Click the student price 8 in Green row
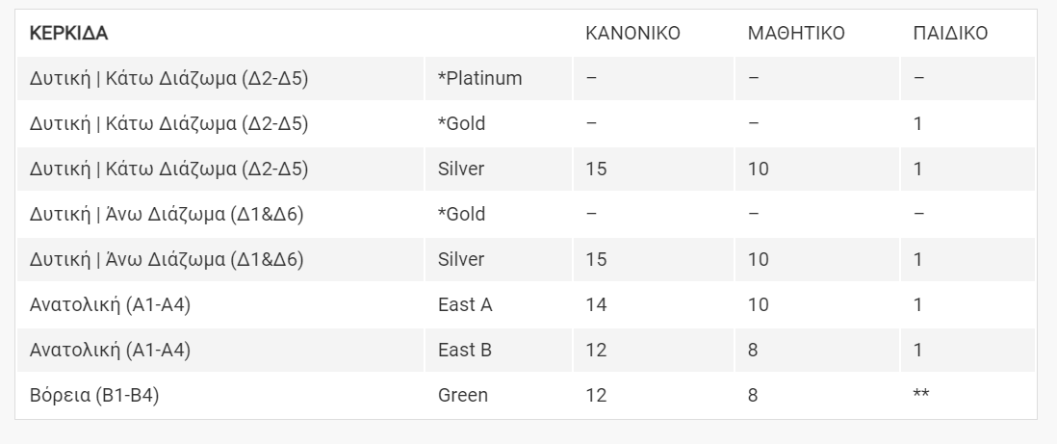This screenshot has width=1057, height=444. click(x=753, y=395)
